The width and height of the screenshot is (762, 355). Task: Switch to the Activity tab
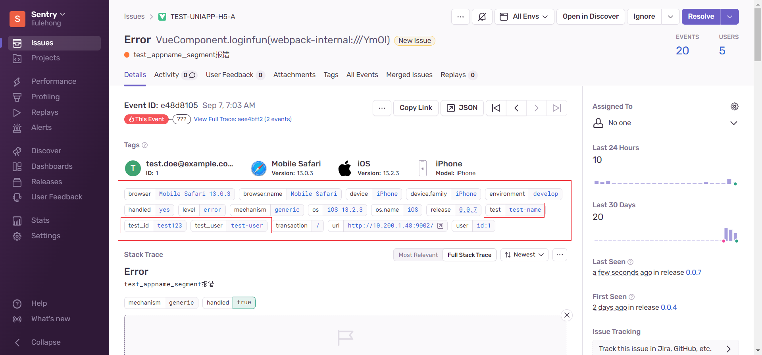[x=175, y=75]
